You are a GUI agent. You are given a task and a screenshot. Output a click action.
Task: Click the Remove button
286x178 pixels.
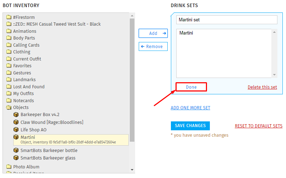(x=153, y=47)
